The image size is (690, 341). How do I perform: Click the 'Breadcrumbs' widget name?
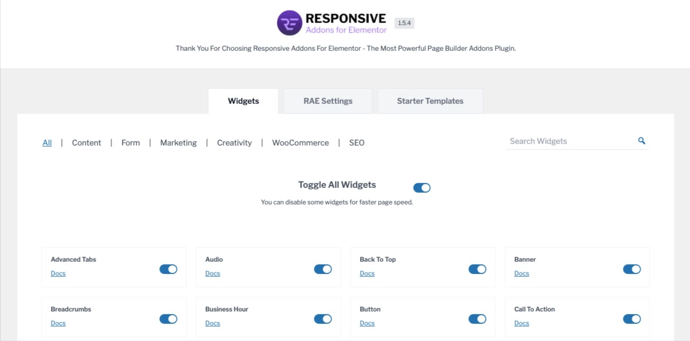click(71, 309)
